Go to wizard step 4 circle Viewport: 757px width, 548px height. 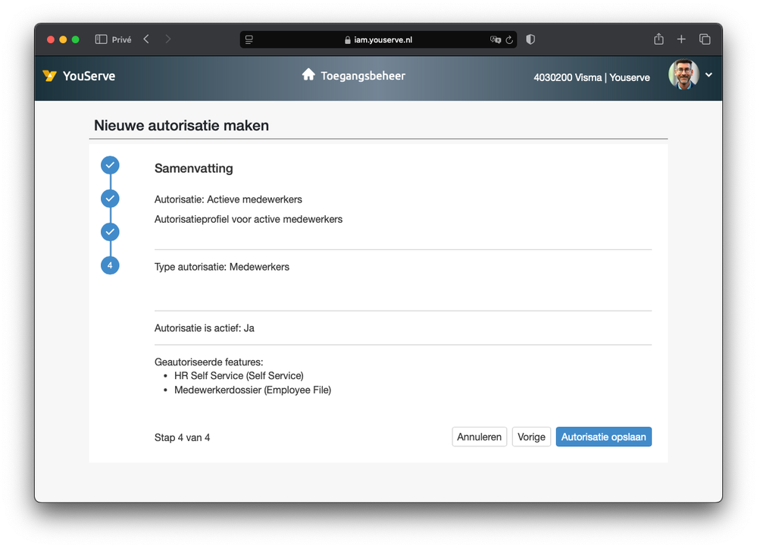coord(110,265)
